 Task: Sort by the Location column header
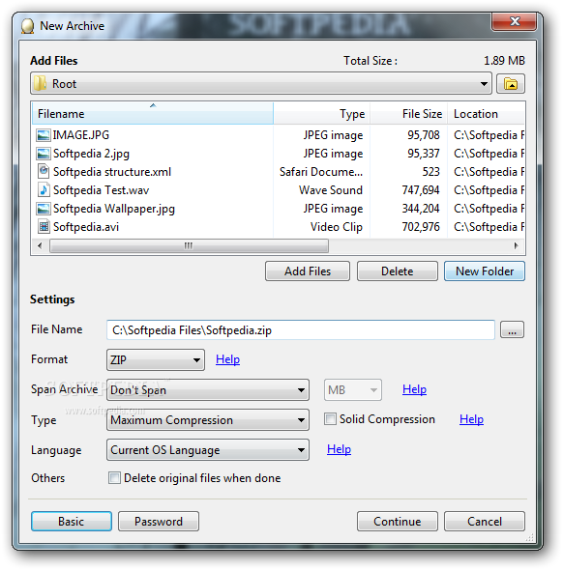click(486, 114)
